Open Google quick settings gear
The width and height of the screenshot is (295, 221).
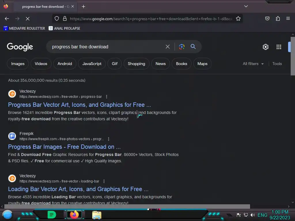click(x=265, y=47)
